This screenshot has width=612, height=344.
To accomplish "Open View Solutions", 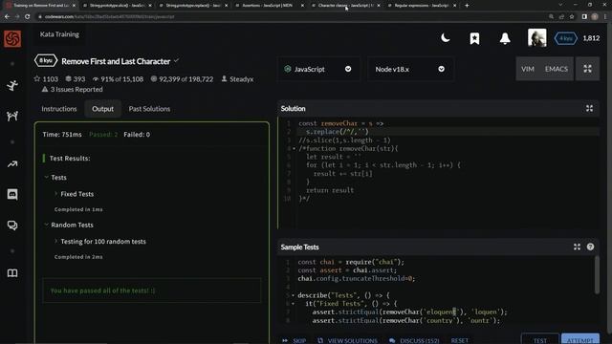I will (348, 340).
